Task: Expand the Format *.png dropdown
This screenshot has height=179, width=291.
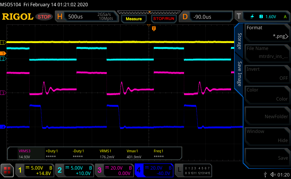Action: (267, 33)
